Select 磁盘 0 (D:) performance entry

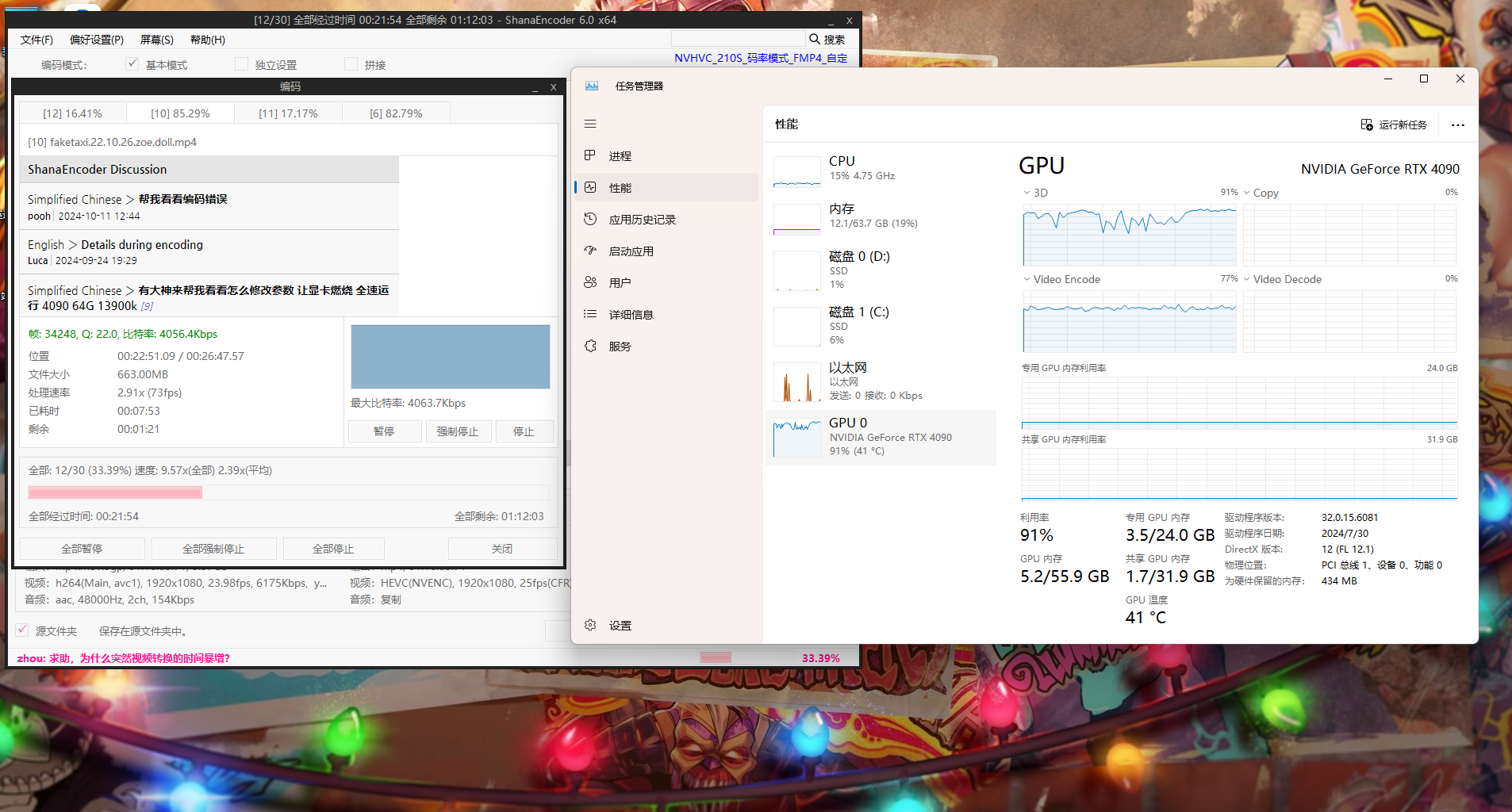pos(881,270)
